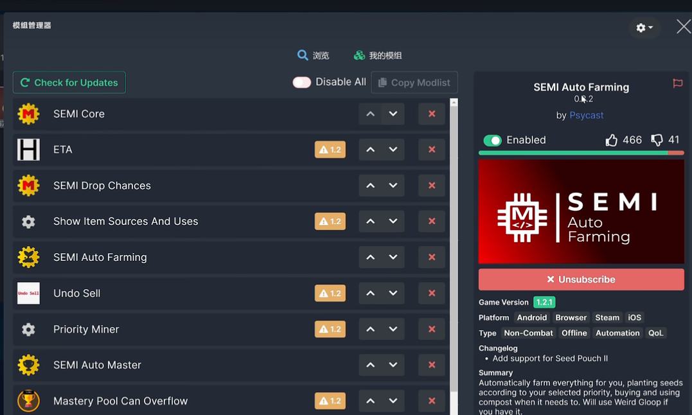Screen dimensions: 692x415
Task: Remove the Undo Sell mod
Action: [432, 294]
